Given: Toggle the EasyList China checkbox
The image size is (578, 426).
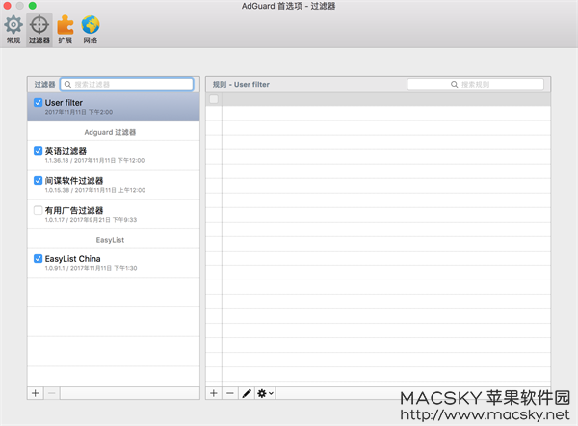Looking at the screenshot, I should click(x=38, y=258).
